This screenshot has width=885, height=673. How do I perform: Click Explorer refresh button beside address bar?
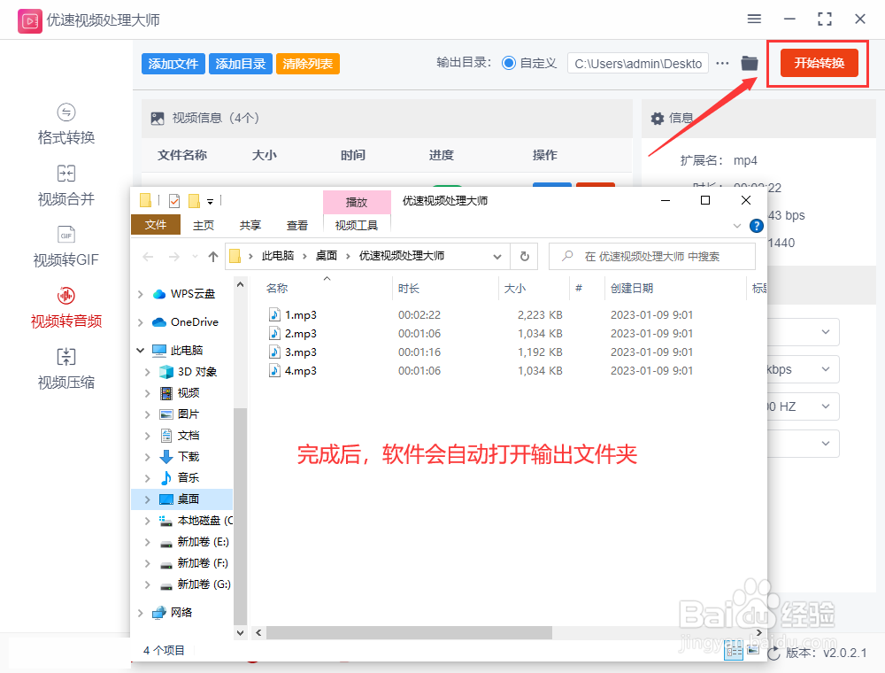click(x=524, y=256)
